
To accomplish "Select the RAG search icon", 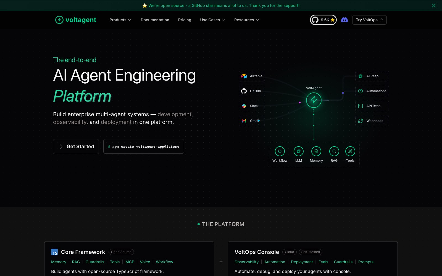I will click(334, 151).
